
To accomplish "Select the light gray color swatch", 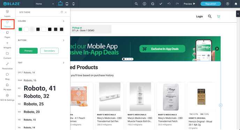I will 32,29.
